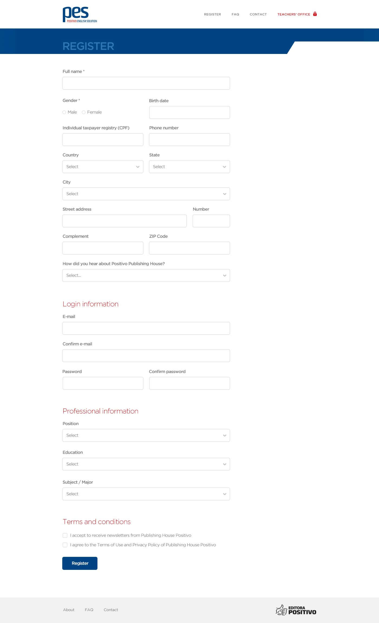Open the Subject / Major dropdown
The height and width of the screenshot is (623, 379).
click(x=146, y=494)
